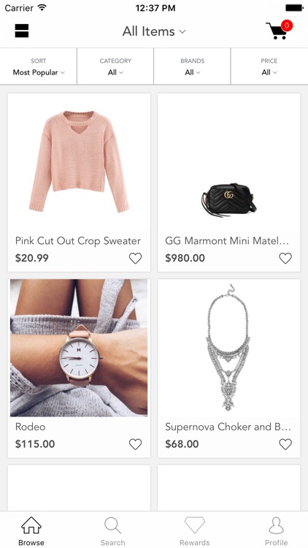This screenshot has height=548, width=308.
Task: Open the Category filter dropdown
Action: 115,66
